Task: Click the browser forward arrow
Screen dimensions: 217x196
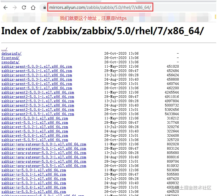Action: point(15,7)
